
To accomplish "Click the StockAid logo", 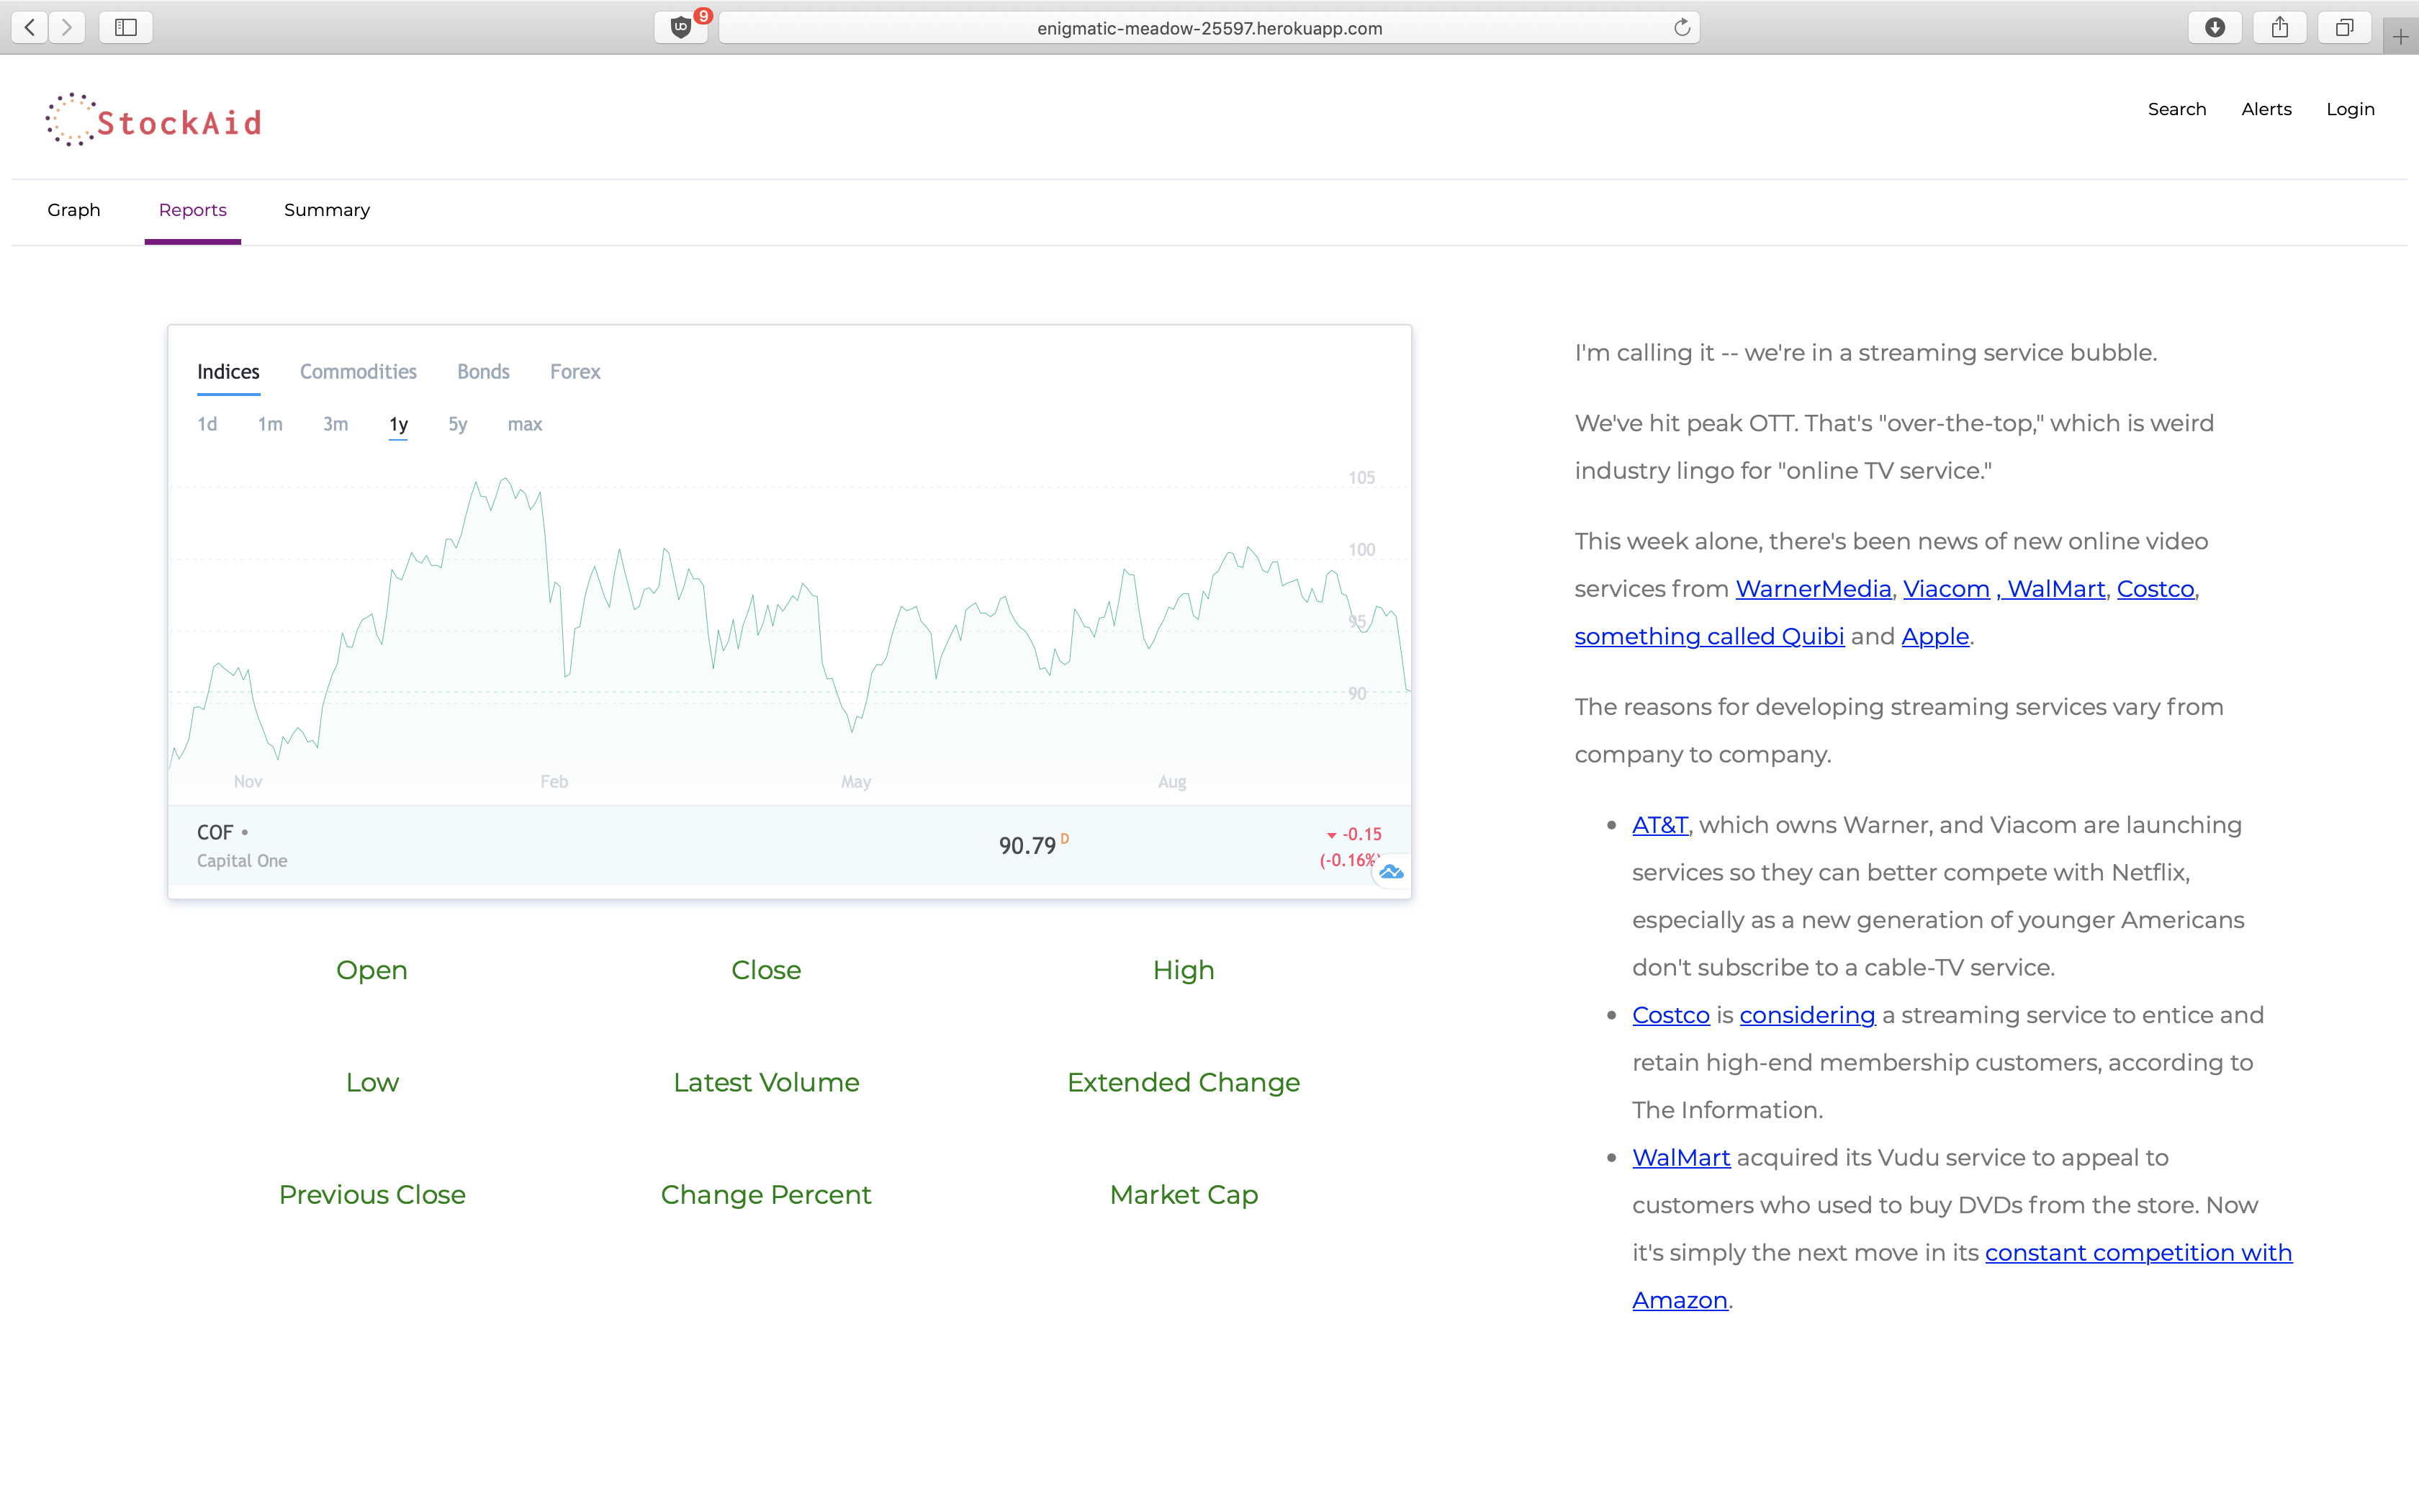I will 154,121.
